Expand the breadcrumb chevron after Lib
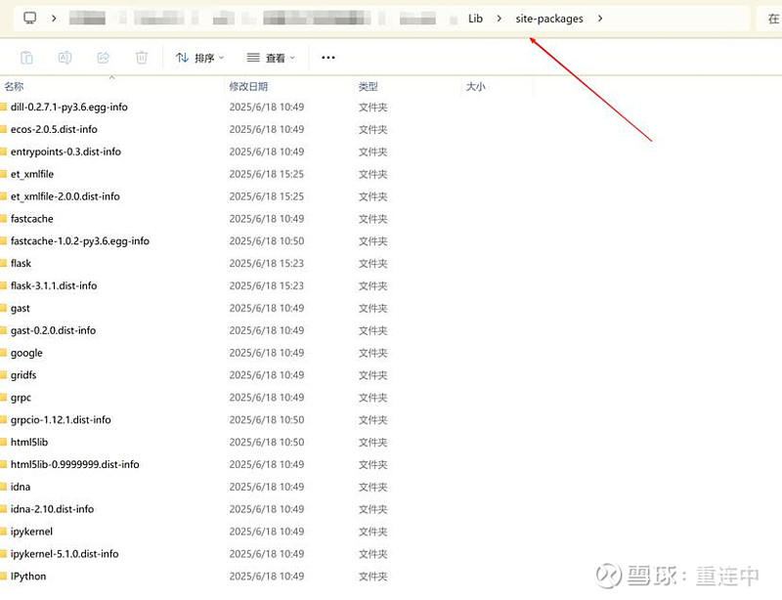782x600 pixels. [498, 18]
